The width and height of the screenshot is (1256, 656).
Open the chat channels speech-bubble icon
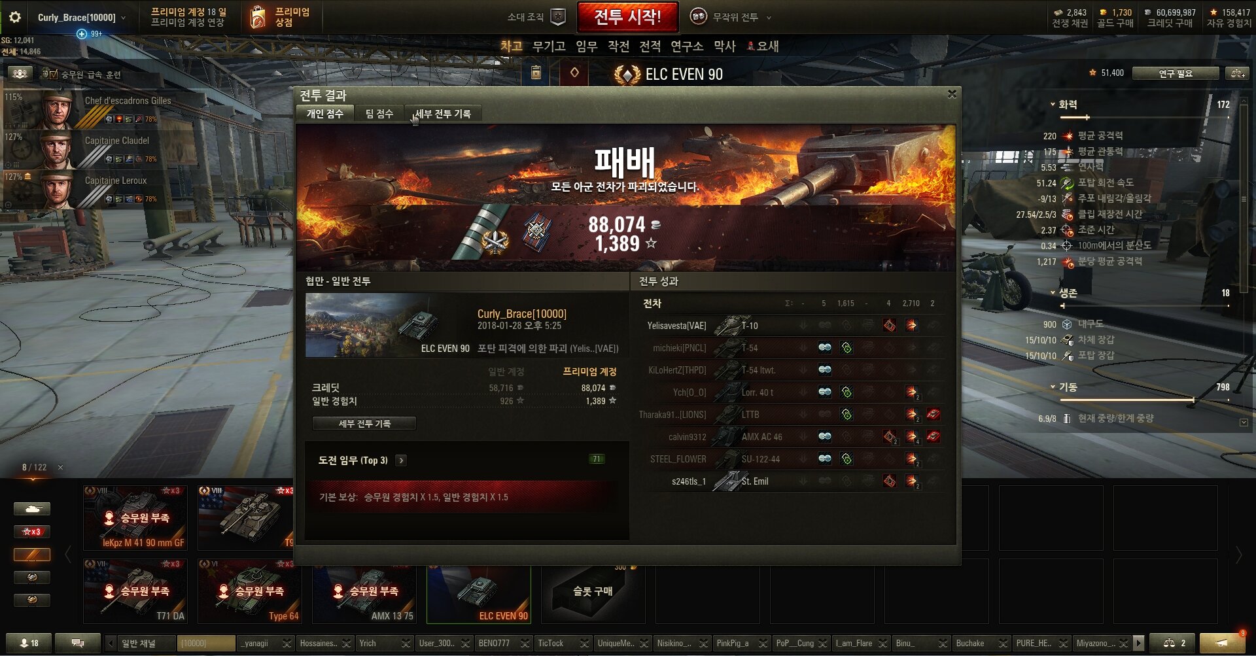point(77,643)
